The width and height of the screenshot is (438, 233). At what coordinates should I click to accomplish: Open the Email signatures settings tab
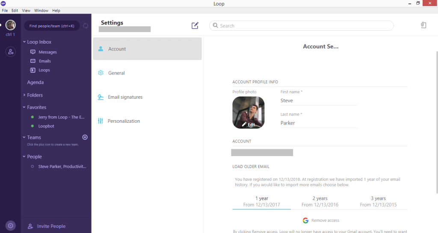125,97
